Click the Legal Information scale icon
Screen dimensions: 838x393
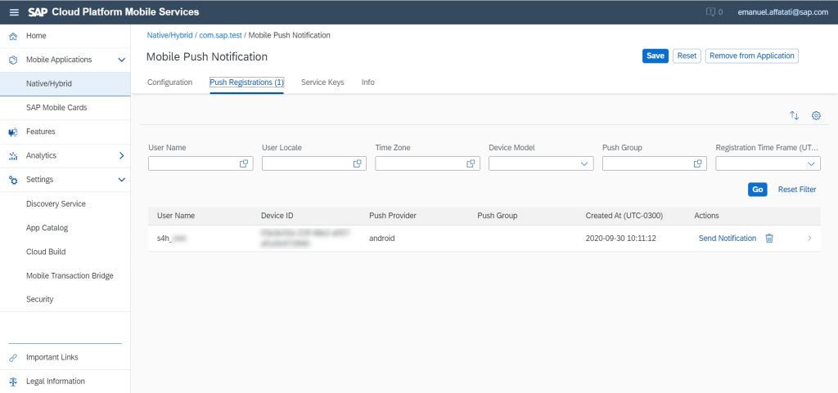13,382
